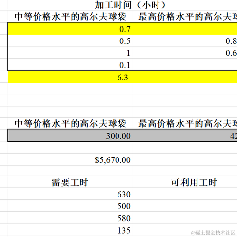Select the cell with value 580

tap(70, 218)
